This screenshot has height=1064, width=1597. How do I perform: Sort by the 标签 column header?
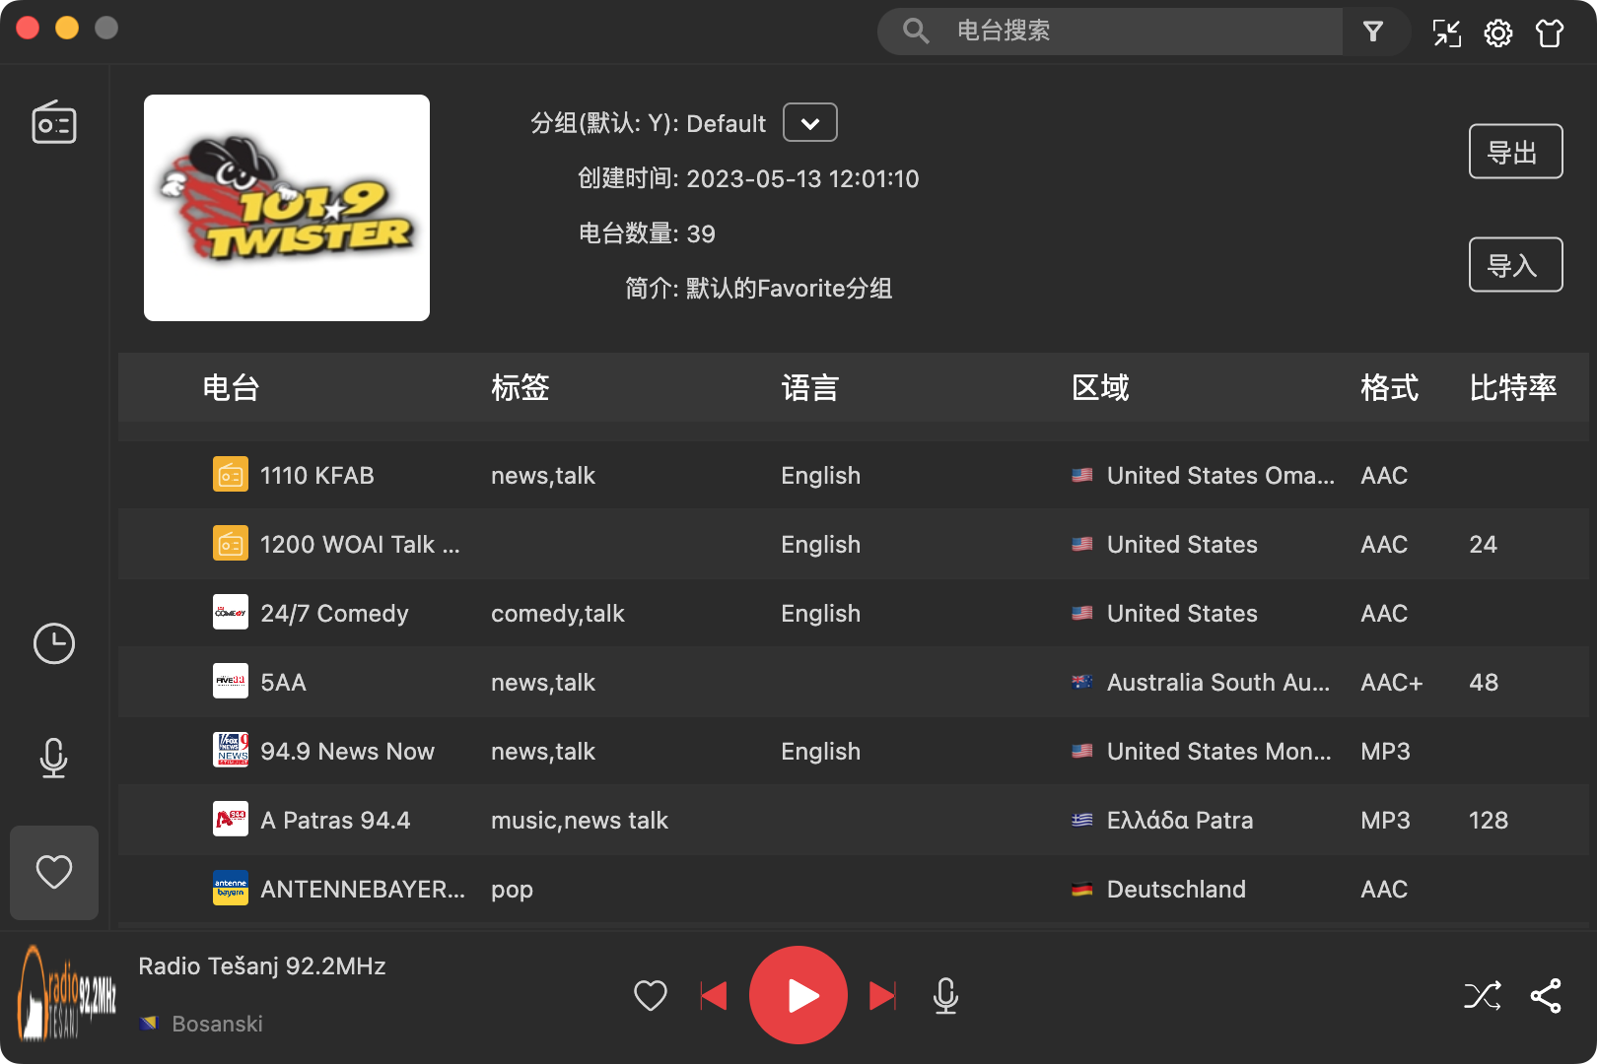[x=521, y=388]
